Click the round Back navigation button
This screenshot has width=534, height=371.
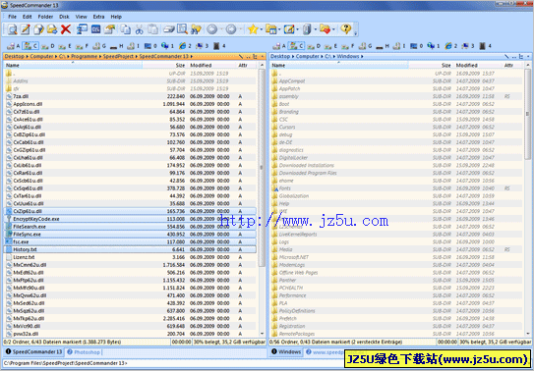pyautogui.click(x=211, y=29)
